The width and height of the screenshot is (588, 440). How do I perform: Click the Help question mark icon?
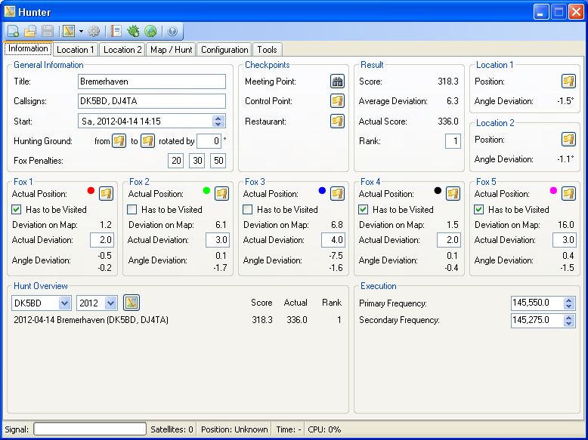pos(172,32)
